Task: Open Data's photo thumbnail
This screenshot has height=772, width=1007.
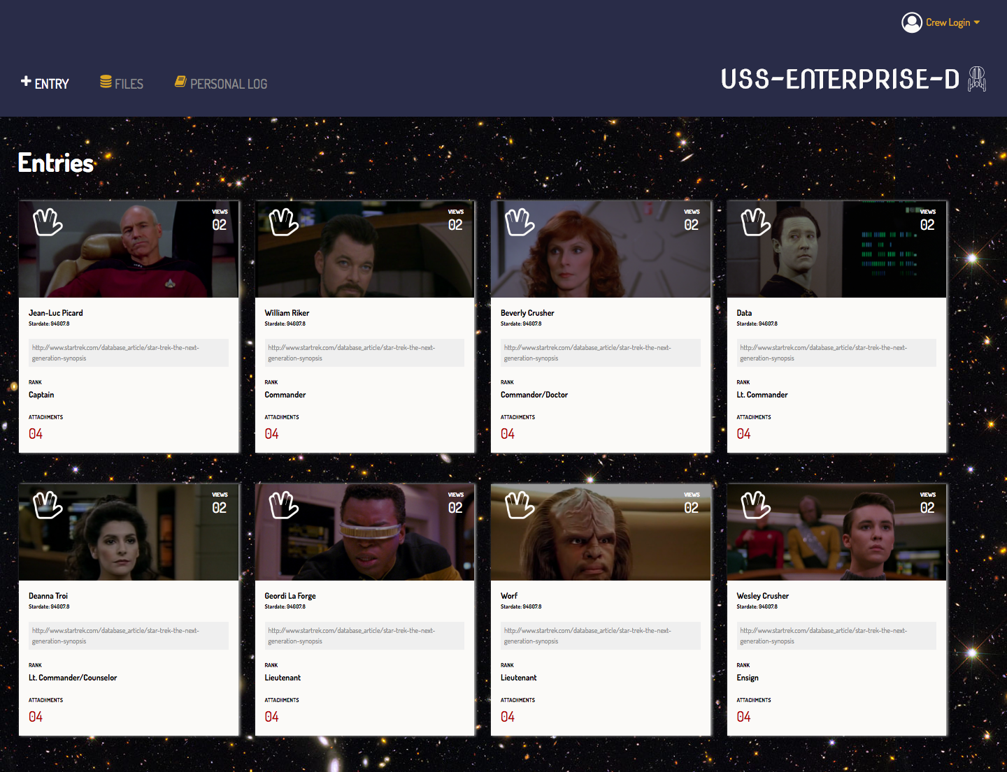Action: pyautogui.click(x=836, y=249)
